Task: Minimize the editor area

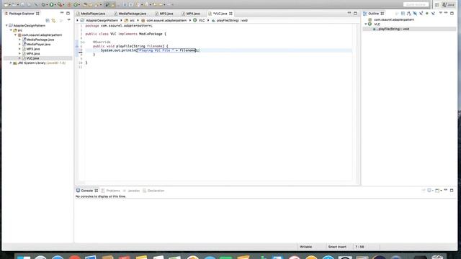Action: pos(349,13)
